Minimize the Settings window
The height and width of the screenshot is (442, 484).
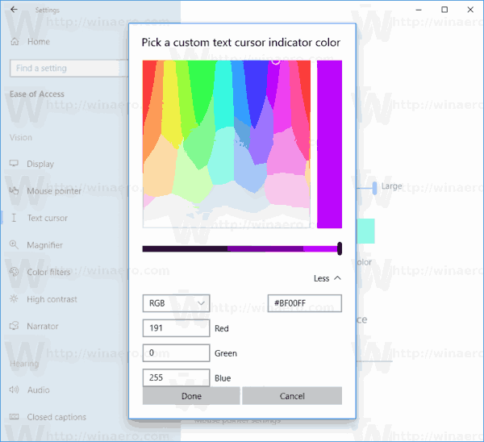coord(419,10)
